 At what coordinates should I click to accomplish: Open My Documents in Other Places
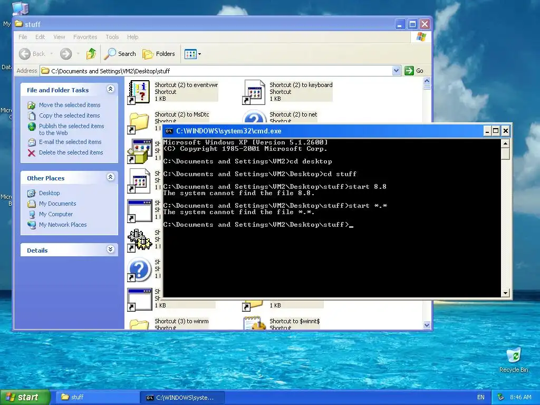point(57,204)
